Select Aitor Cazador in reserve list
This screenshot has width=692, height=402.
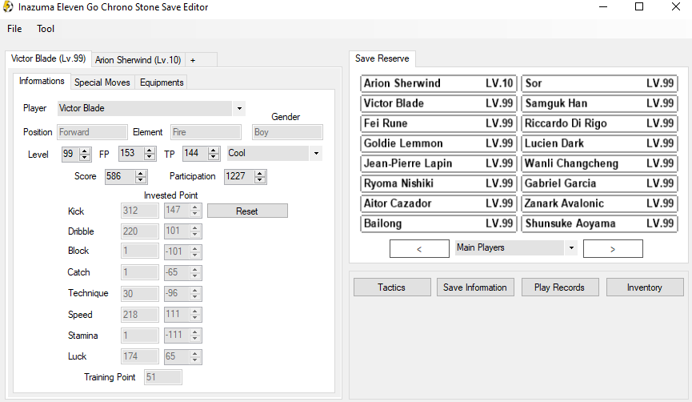(438, 203)
